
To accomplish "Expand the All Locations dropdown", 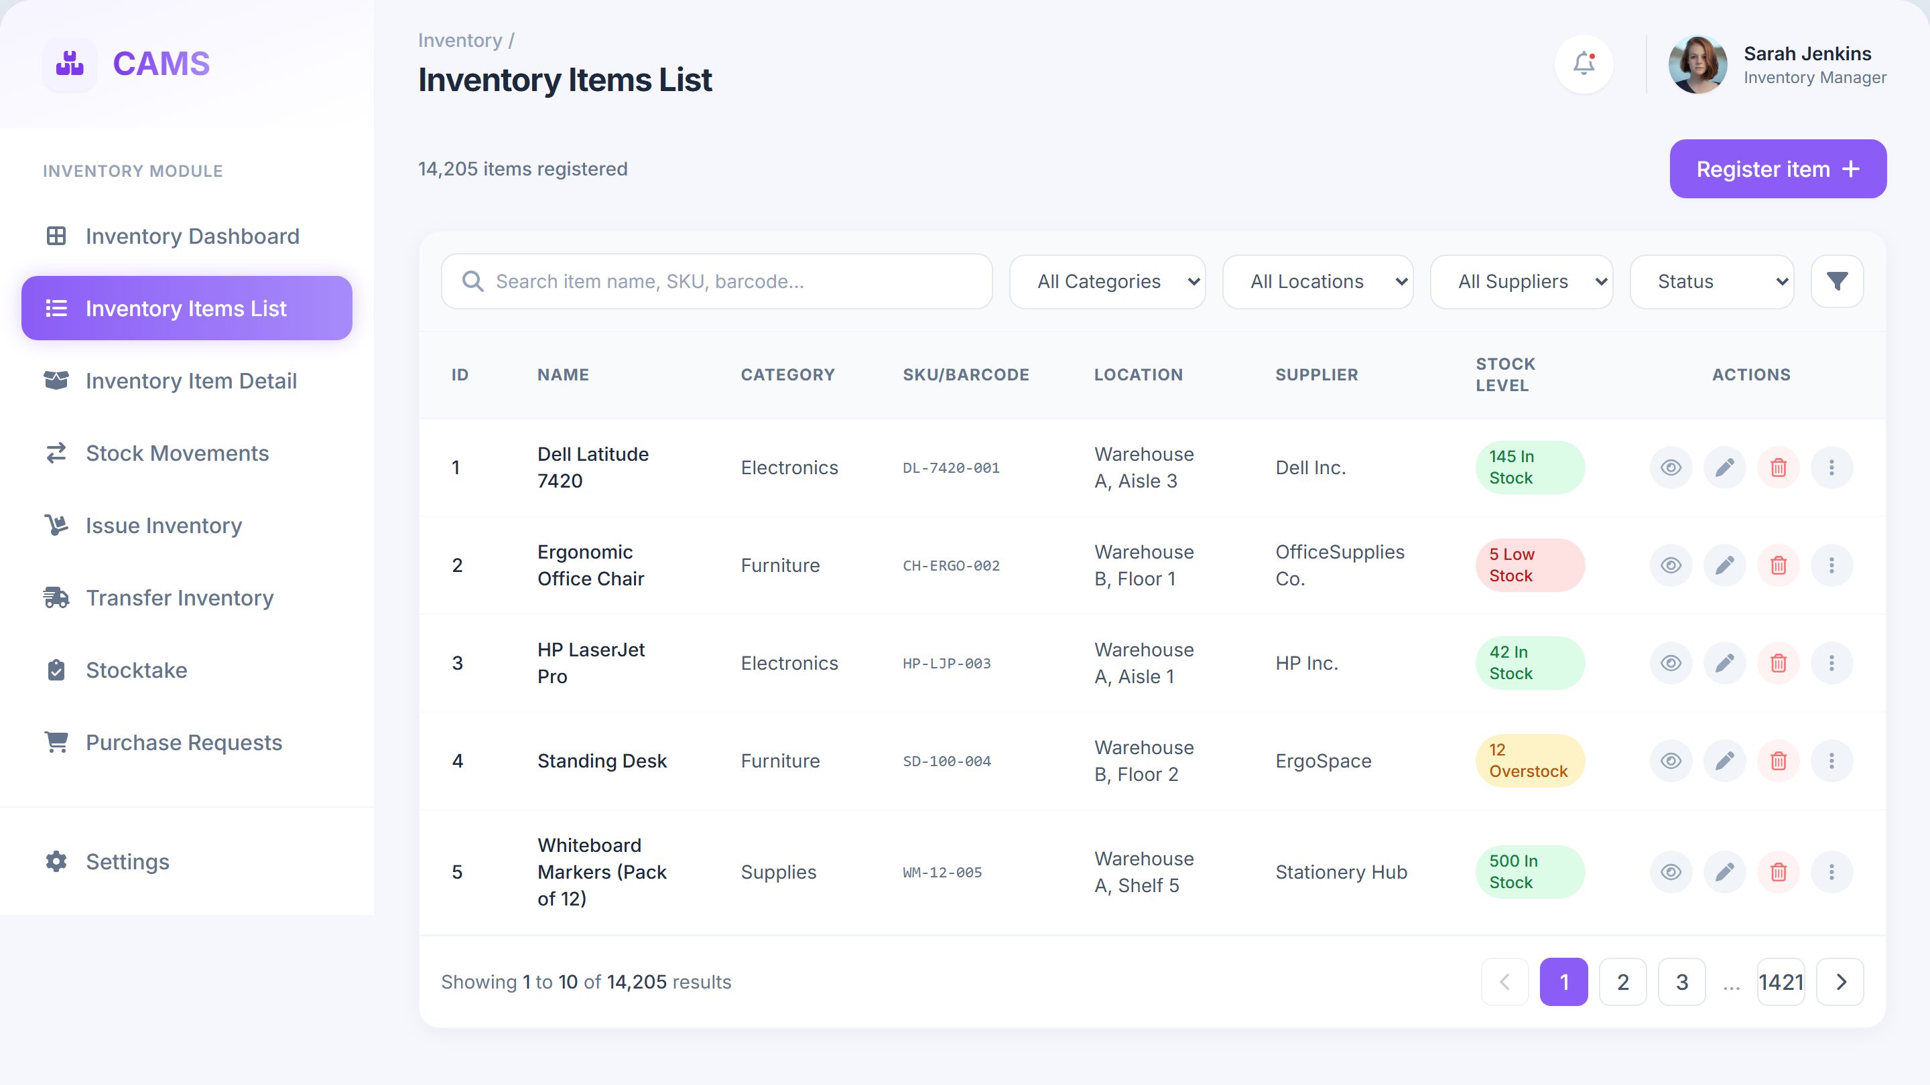I will (x=1318, y=281).
